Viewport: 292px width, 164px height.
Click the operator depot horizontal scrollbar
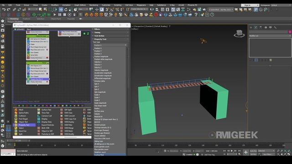coord(70,137)
